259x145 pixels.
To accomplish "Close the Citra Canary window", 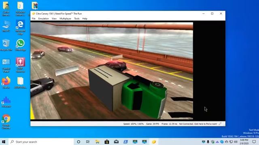I will (x=221, y=14).
